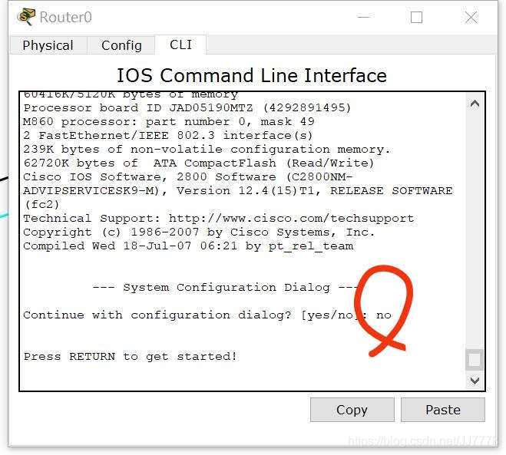
Task: Click the 'Compiled Wed 18-Jul-07' line
Action: (x=188, y=246)
